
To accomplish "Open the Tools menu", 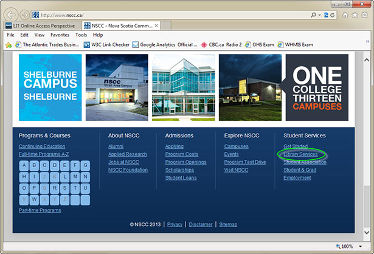I will [81, 35].
